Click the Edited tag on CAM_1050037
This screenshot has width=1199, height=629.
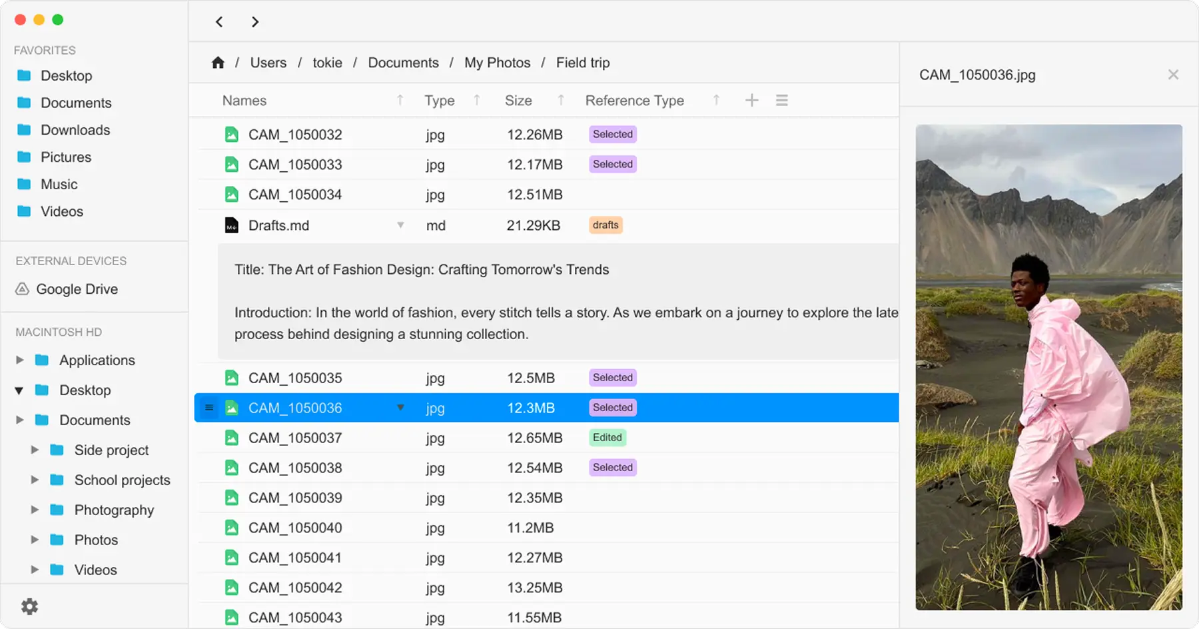(607, 438)
